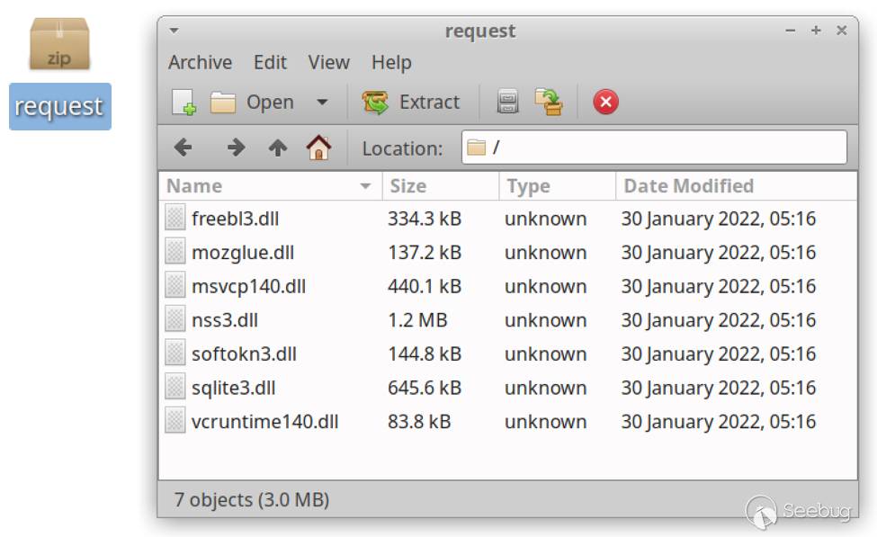Click the add folder to archive icon

coord(548,103)
